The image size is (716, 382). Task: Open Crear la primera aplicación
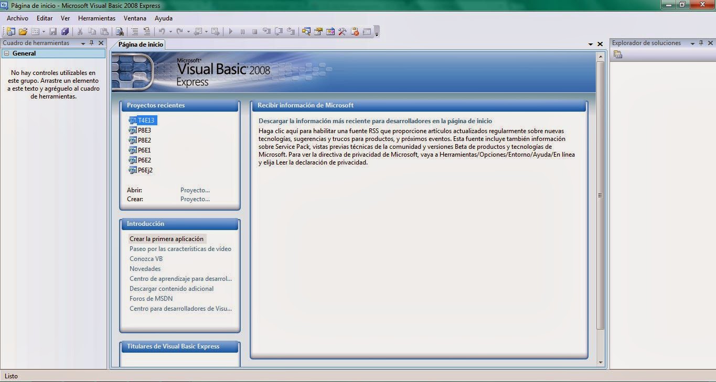point(166,238)
